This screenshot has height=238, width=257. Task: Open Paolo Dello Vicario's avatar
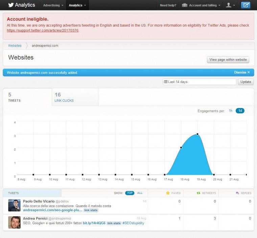point(15,205)
